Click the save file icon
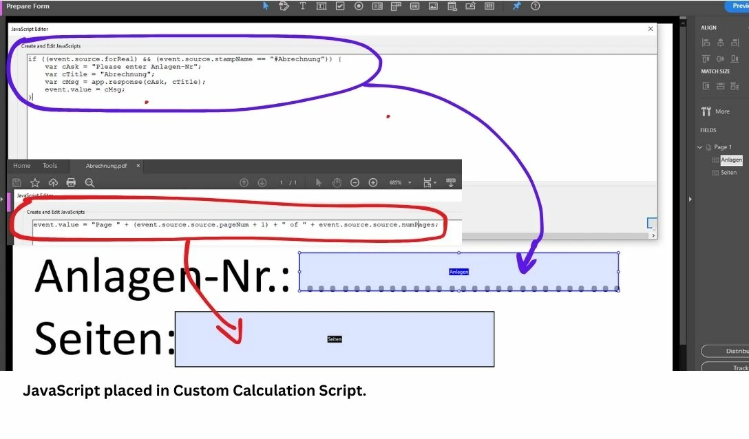Image resolution: width=749 pixels, height=439 pixels. 17,182
